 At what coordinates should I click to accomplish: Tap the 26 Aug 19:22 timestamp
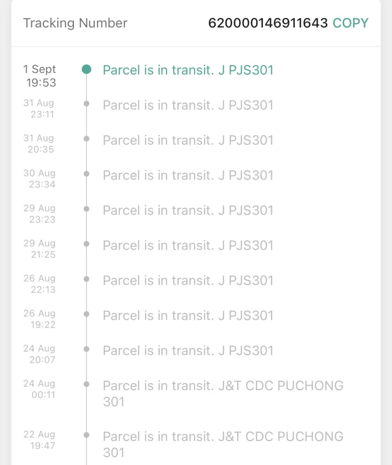click(39, 319)
